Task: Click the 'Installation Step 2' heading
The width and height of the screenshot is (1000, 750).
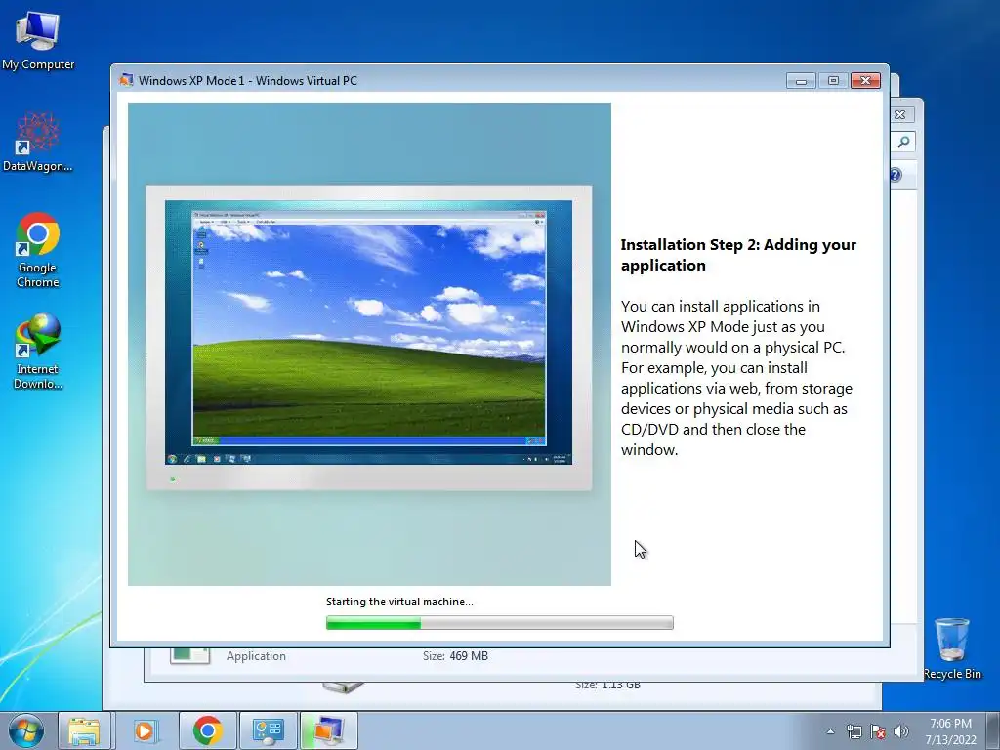Action: (x=738, y=255)
